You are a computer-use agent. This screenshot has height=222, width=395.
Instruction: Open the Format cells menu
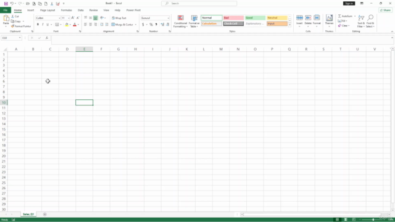pyautogui.click(x=317, y=20)
